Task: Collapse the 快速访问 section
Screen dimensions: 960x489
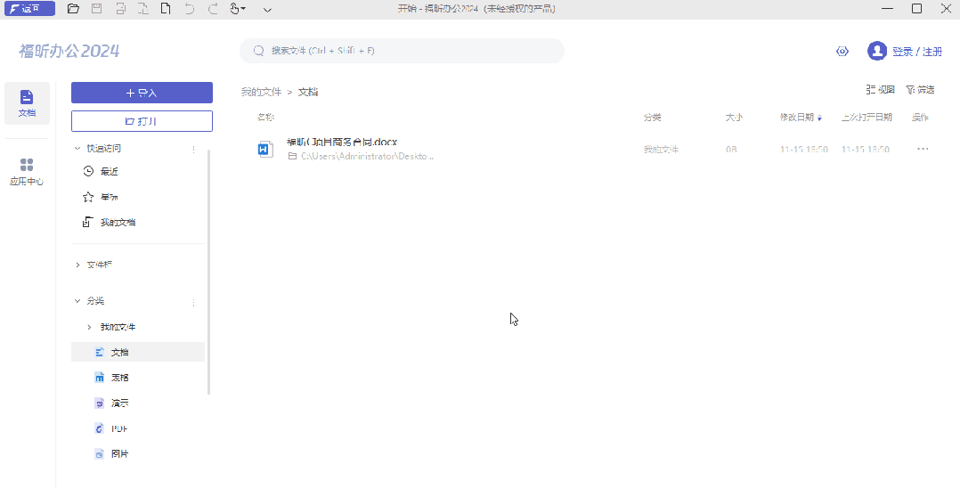Action: coord(77,149)
